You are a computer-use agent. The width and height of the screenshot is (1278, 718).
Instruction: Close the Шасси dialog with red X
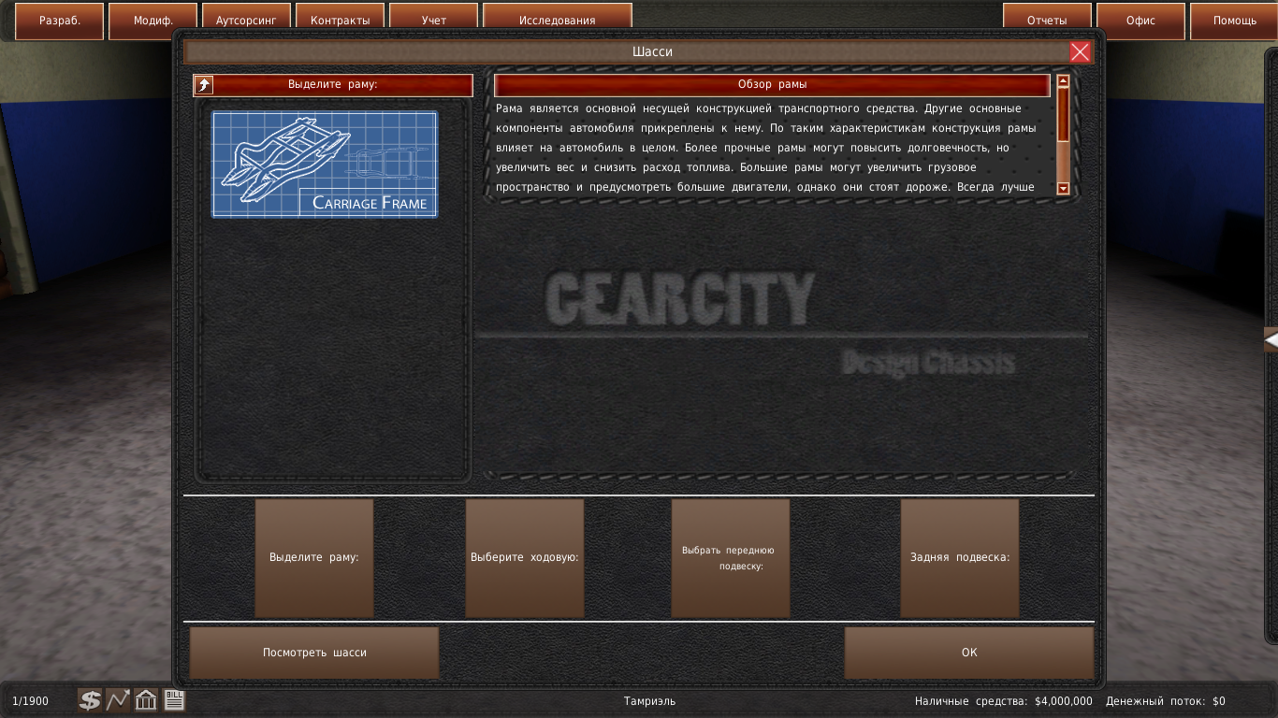[1080, 52]
